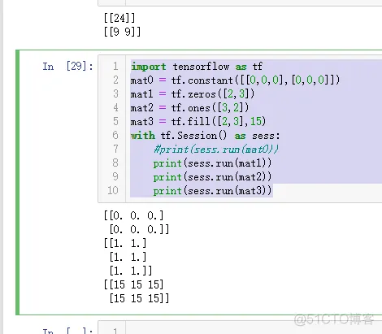Click the In [29]: cell prompt
Viewport: 382px width, 334px height.
tap(67, 67)
